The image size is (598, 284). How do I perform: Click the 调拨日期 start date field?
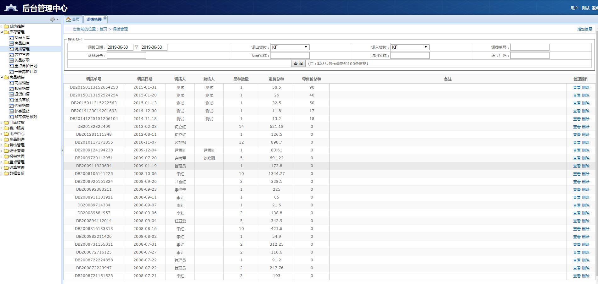tap(120, 47)
